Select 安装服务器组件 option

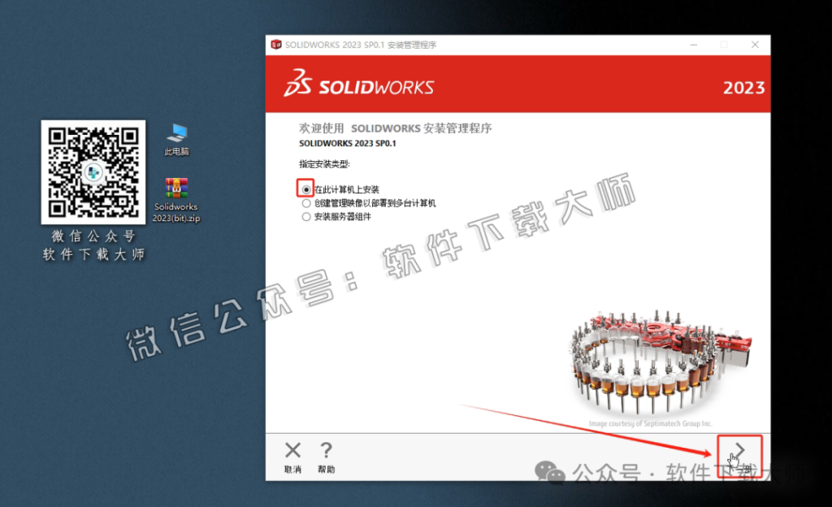305,216
